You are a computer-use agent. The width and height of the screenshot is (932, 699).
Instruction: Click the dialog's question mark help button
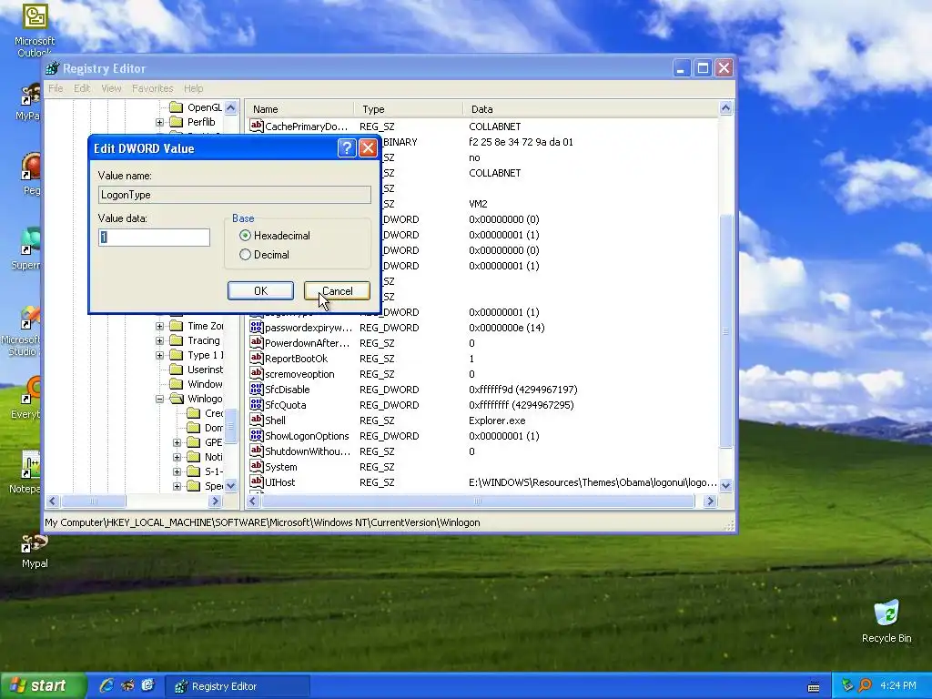tap(347, 148)
